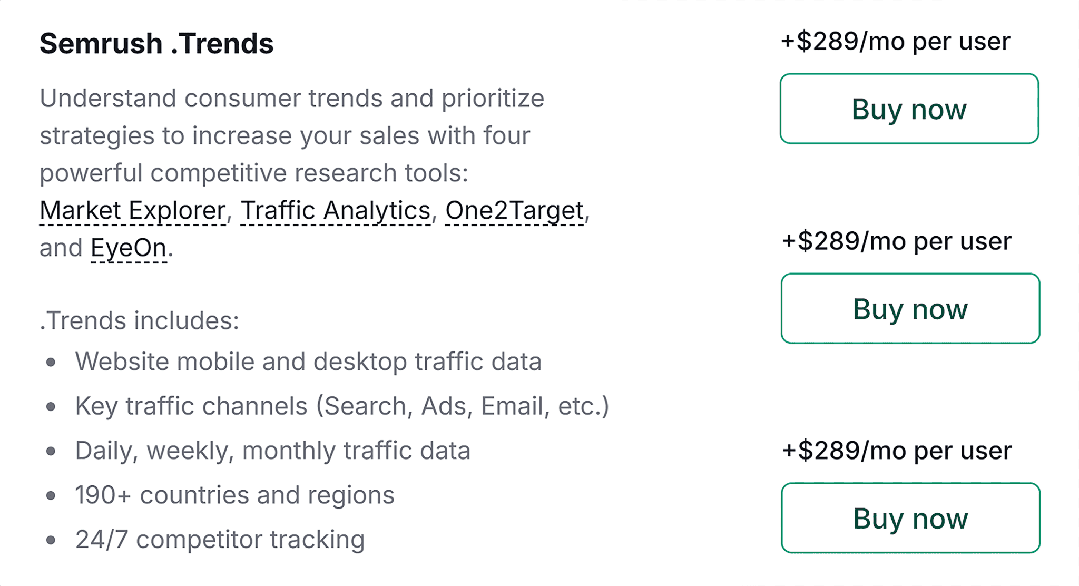This screenshot has height=586, width=1079.
Task: Click the Semrush .Trends heading
Action: (156, 43)
